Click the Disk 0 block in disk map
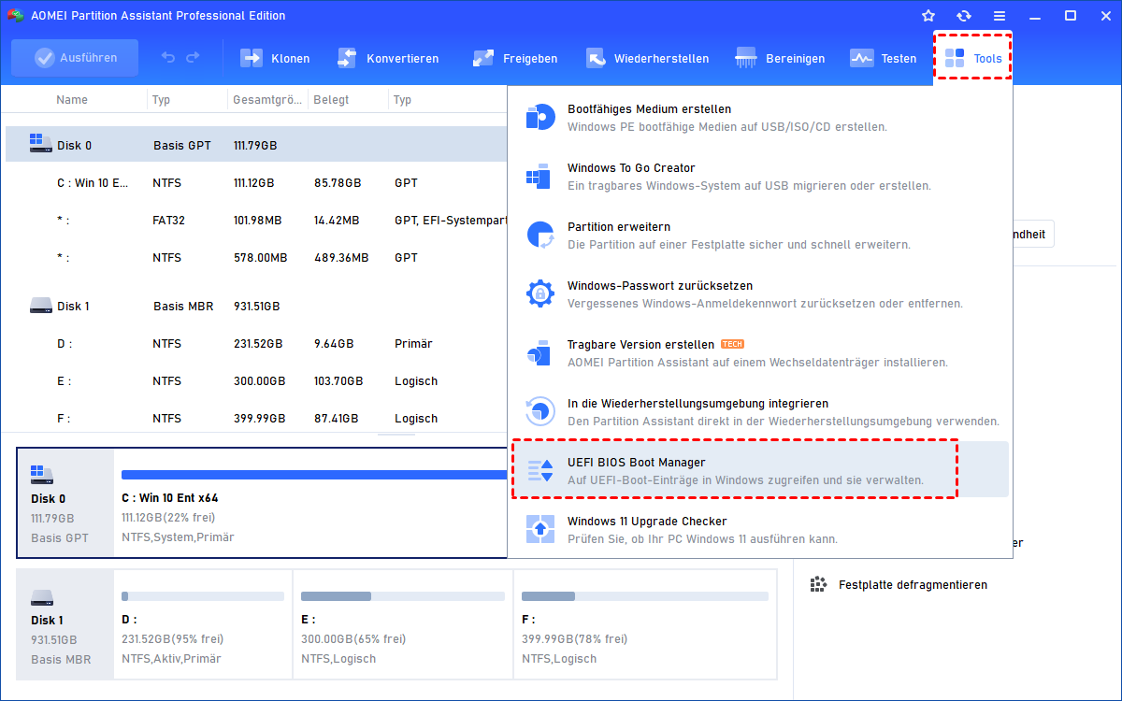The width and height of the screenshot is (1122, 701). 65,503
